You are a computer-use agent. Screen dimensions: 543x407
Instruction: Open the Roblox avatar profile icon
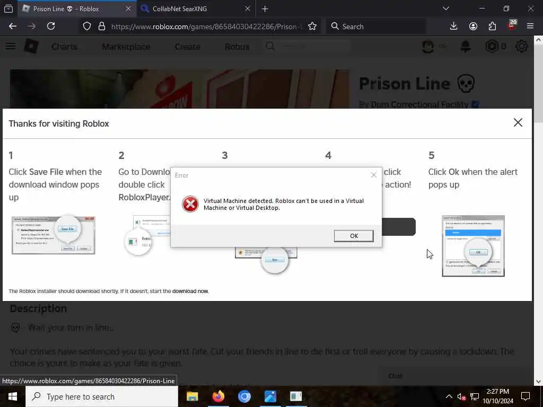coord(428,47)
